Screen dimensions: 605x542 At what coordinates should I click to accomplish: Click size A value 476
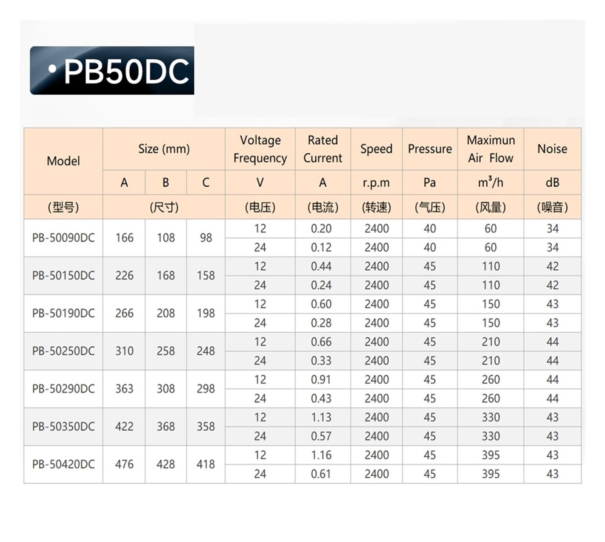pos(124,465)
